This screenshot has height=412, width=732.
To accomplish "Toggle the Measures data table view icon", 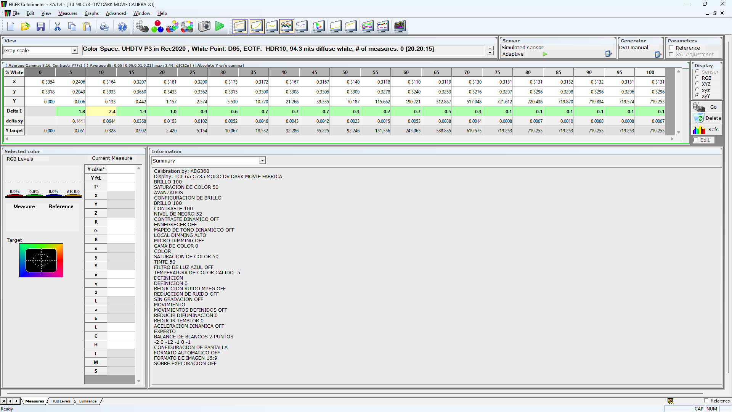I will 240,27.
